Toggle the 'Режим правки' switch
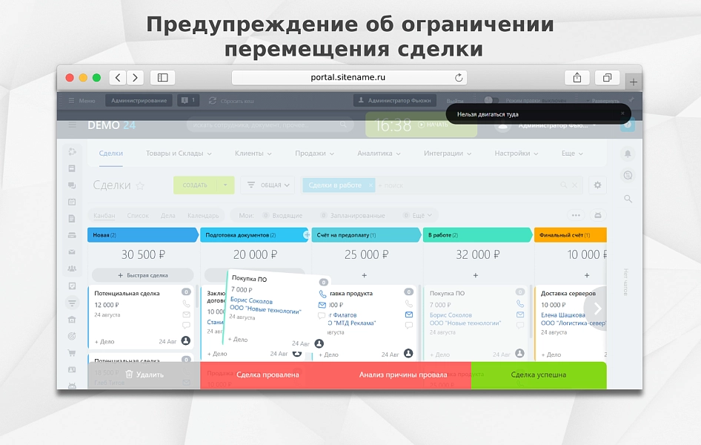The height and width of the screenshot is (445, 701). tap(491, 101)
